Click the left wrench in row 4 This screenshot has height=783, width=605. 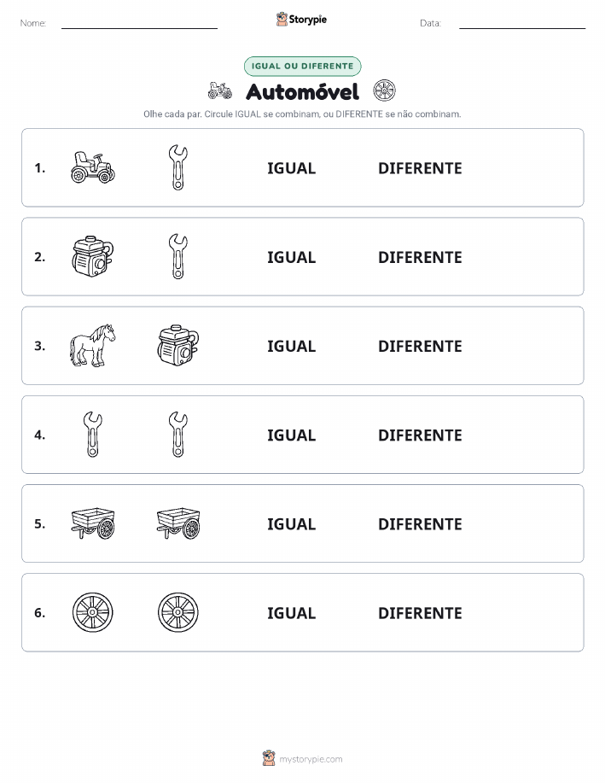click(93, 435)
